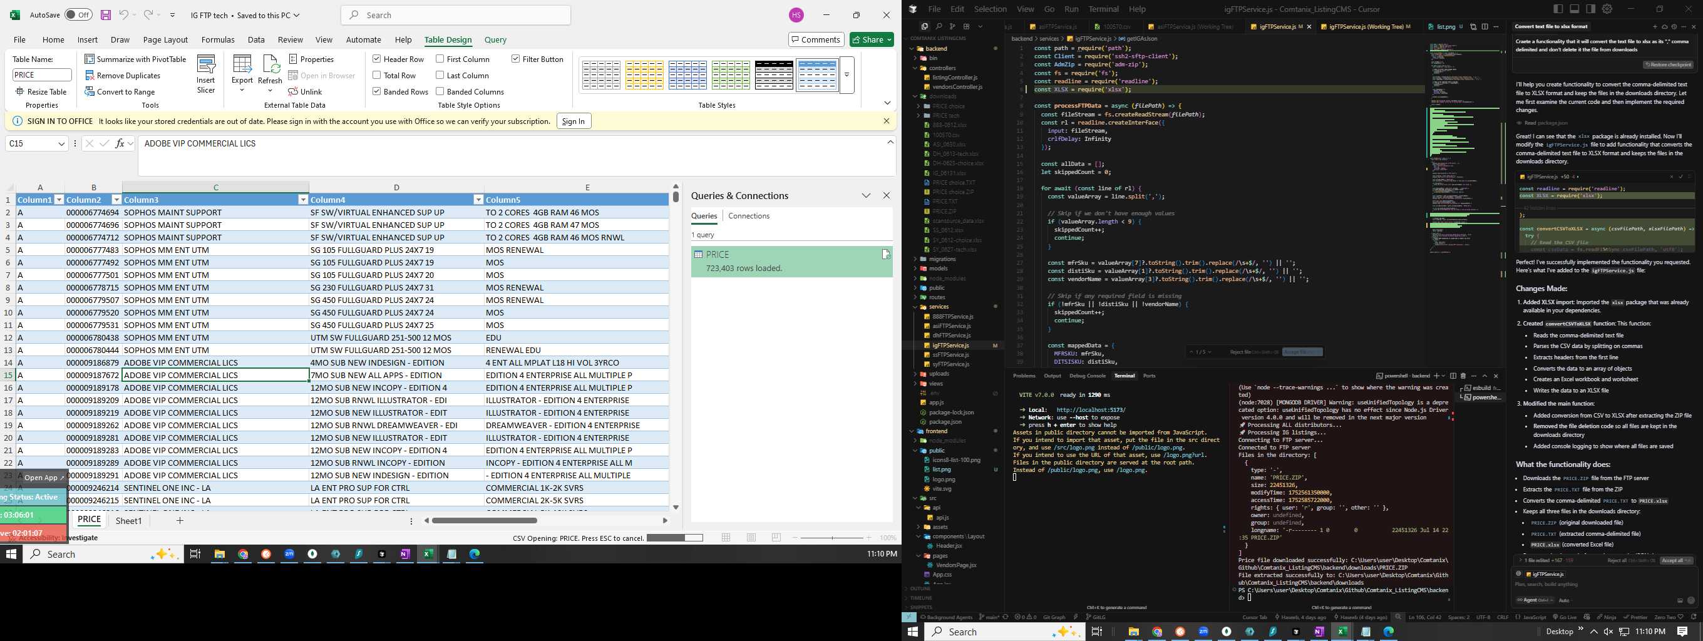Click the Excel Comments button
This screenshot has width=1703, height=641.
tap(816, 39)
